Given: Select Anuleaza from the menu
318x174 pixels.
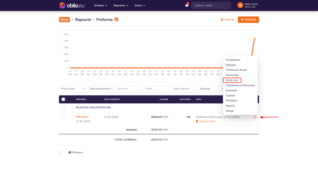Looking at the screenshot, I should [x=231, y=90].
